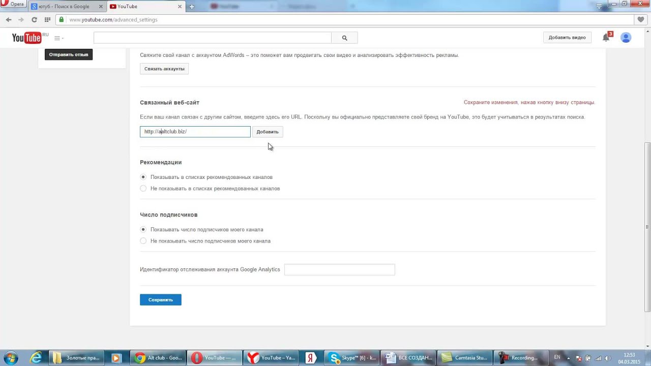Click the Связать аккаунты button

click(164, 69)
